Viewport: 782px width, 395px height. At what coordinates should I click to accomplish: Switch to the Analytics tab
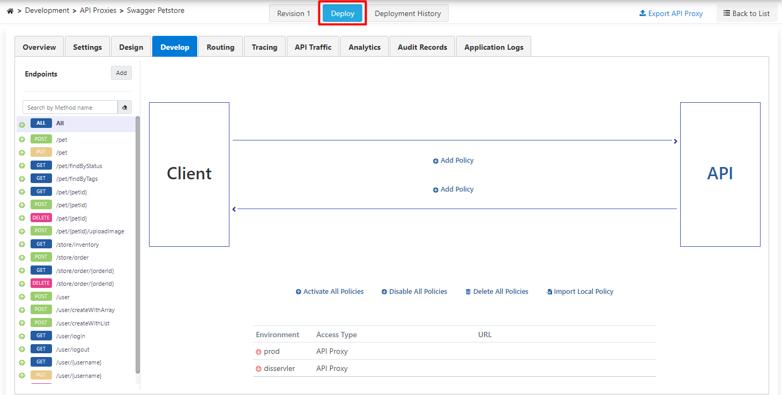click(x=364, y=47)
